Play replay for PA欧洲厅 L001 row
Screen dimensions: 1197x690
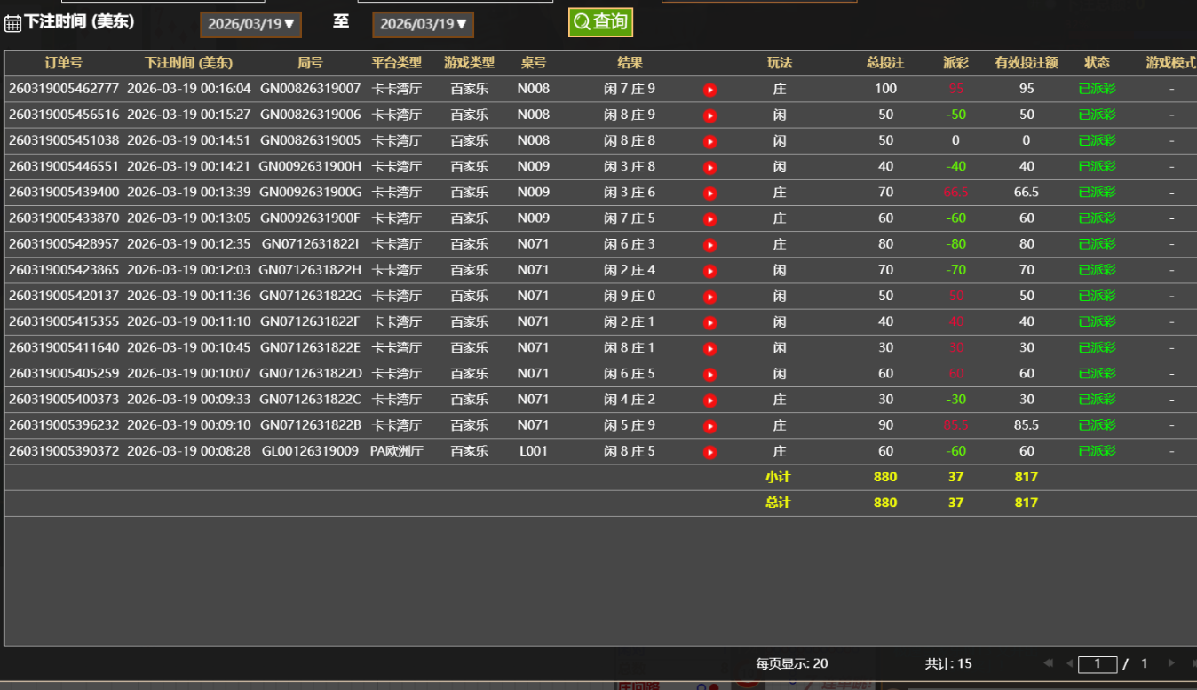(x=709, y=452)
